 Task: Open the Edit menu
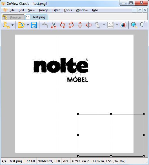tap(21, 10)
